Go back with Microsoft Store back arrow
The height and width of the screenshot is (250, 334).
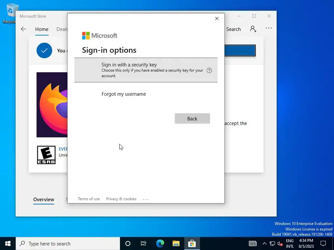[x=23, y=29]
